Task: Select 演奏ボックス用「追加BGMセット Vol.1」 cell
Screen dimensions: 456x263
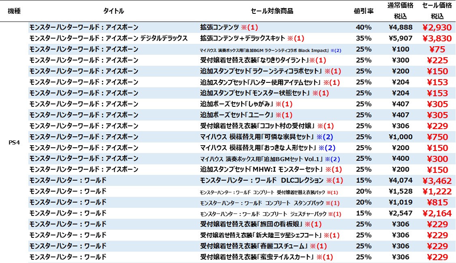Action: (x=270, y=159)
